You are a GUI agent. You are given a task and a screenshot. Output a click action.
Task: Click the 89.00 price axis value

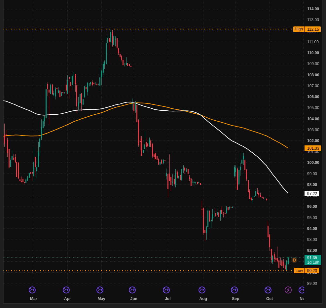tap(312, 284)
